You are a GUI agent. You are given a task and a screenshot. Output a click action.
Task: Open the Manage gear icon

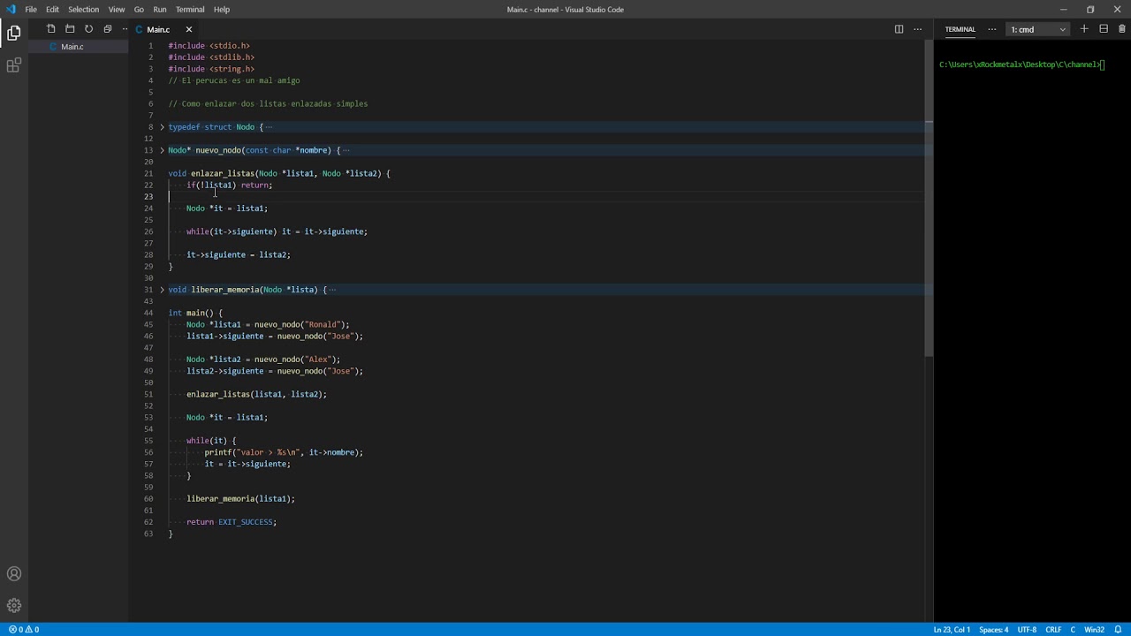[14, 606]
